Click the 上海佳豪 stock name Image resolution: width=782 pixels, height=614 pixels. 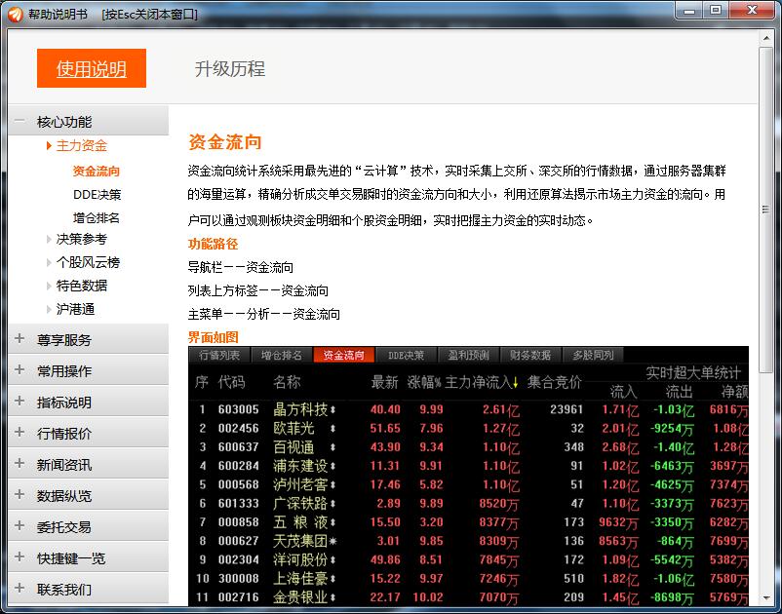[300, 579]
